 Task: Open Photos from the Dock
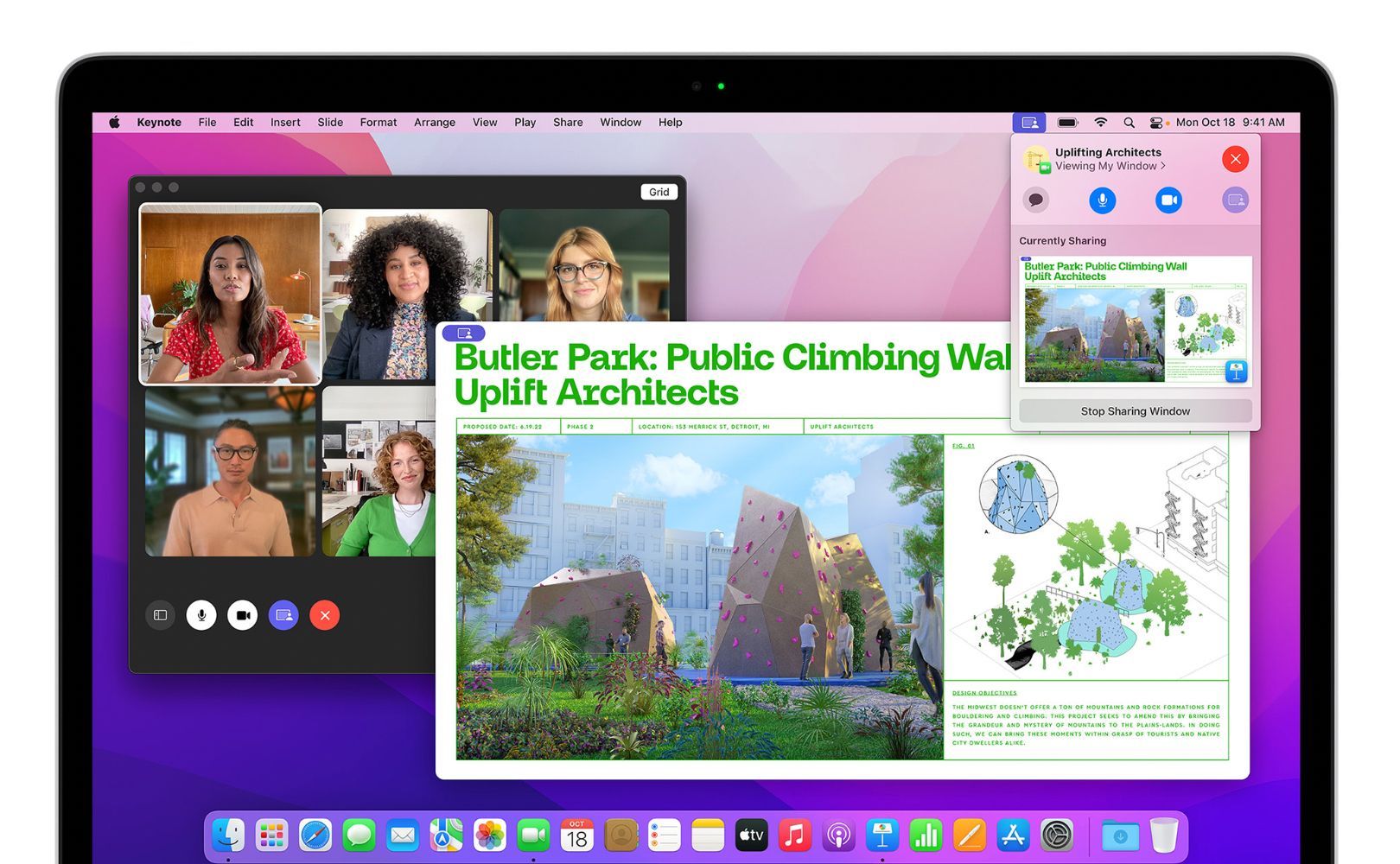coord(490,835)
